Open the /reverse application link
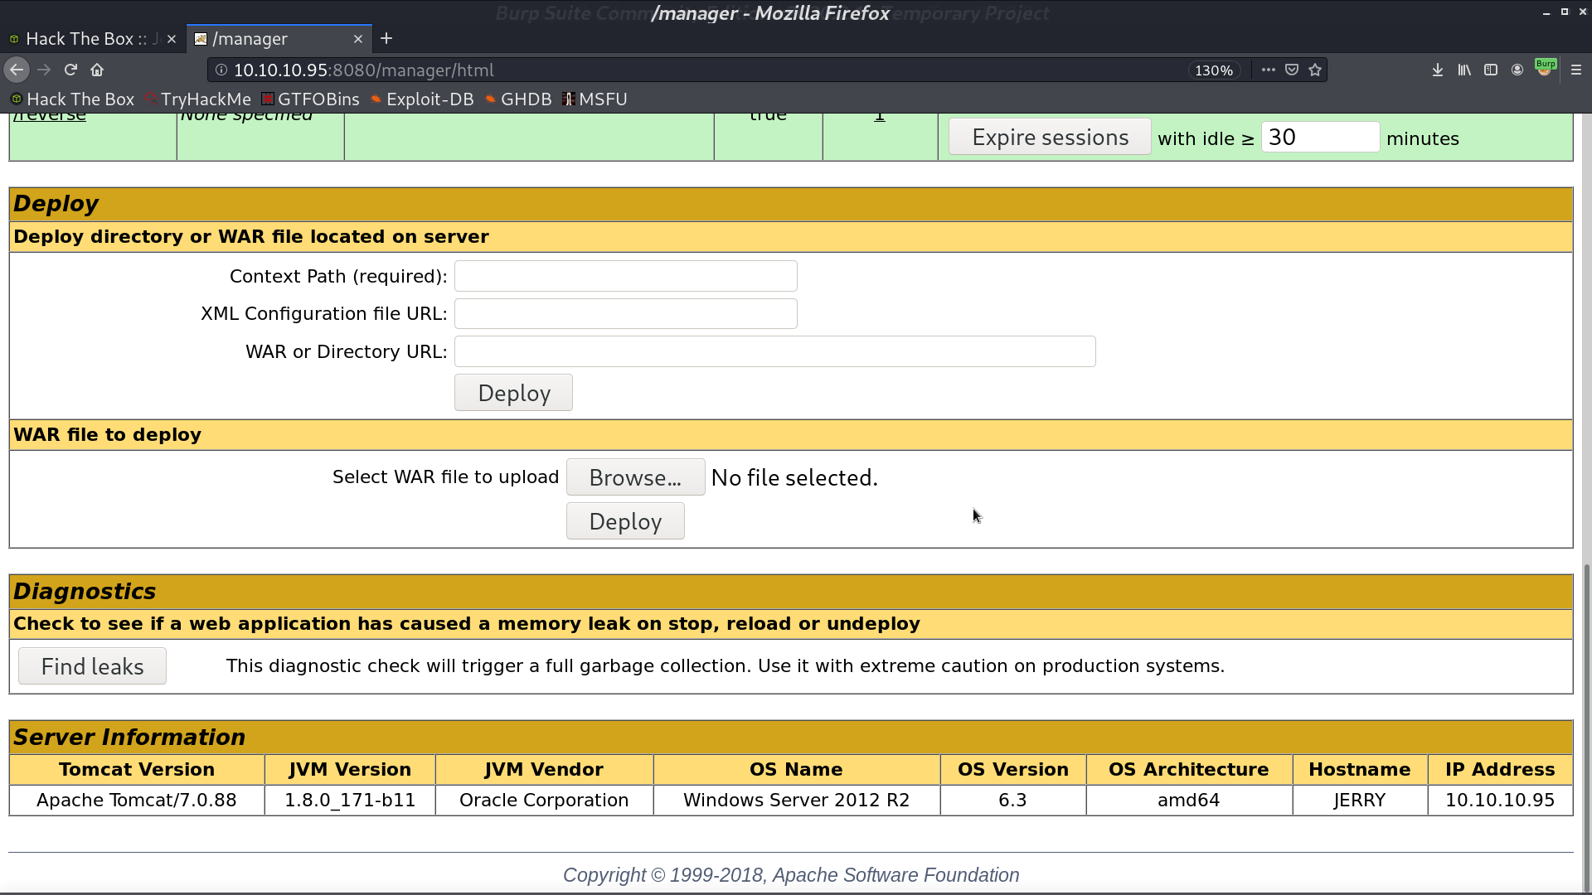Screen dimensions: 1592x895 pyautogui.click(x=50, y=117)
